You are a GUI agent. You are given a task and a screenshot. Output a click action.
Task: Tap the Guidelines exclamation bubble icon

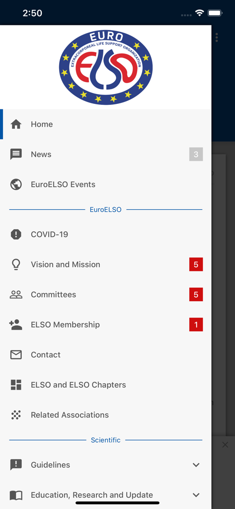click(16, 465)
